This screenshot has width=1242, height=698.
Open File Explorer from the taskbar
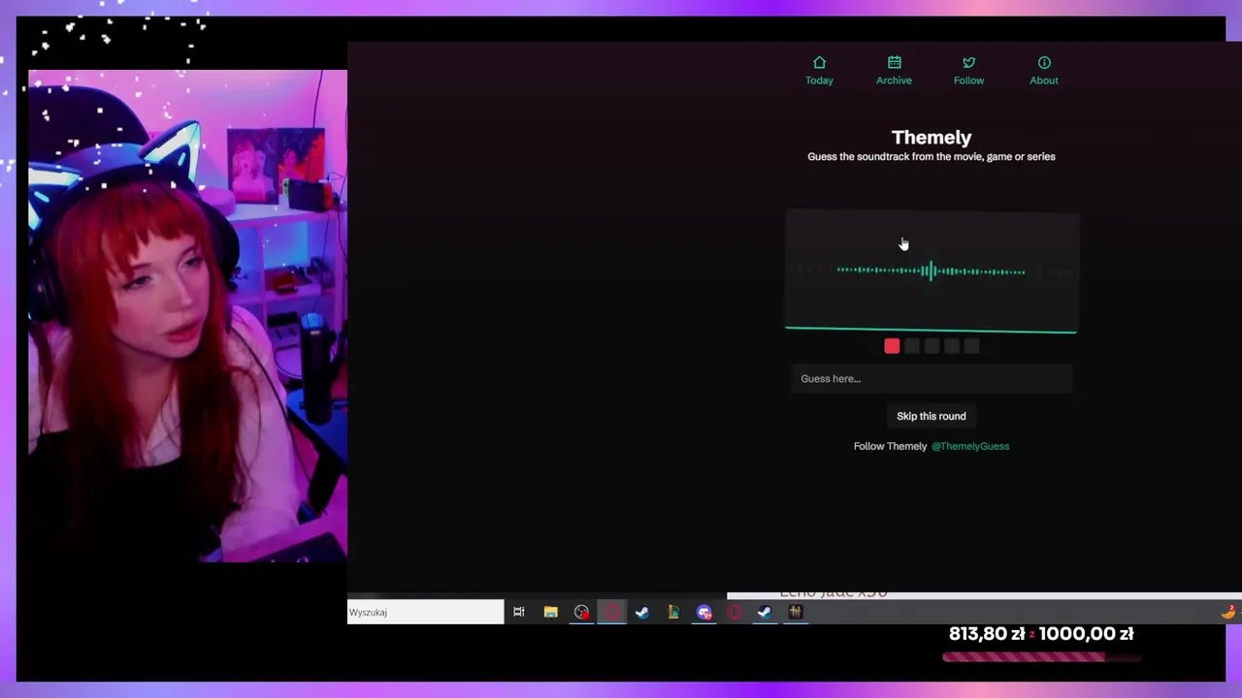coord(550,612)
